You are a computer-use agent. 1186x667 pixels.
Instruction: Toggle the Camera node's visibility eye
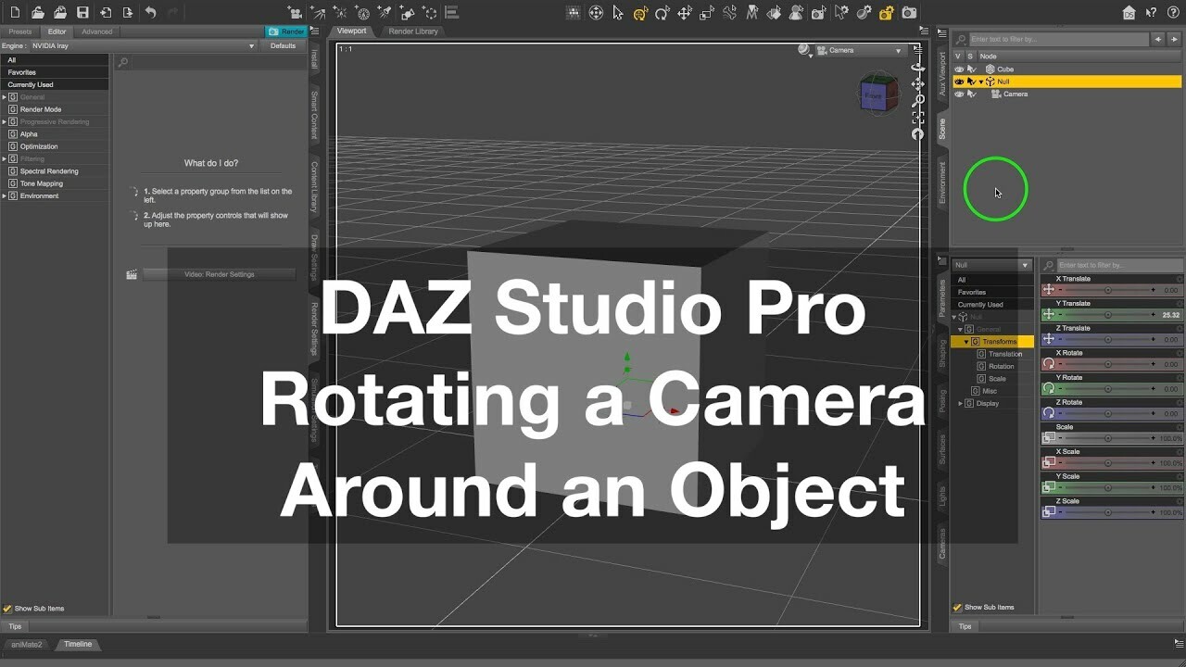[959, 94]
